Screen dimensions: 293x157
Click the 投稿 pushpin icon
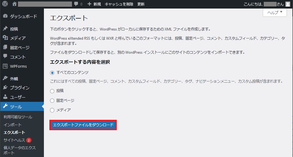5,29
